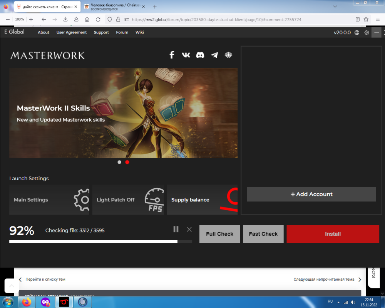This screenshot has height=308, width=385.
Task: Pause the file checking process
Action: click(x=176, y=229)
